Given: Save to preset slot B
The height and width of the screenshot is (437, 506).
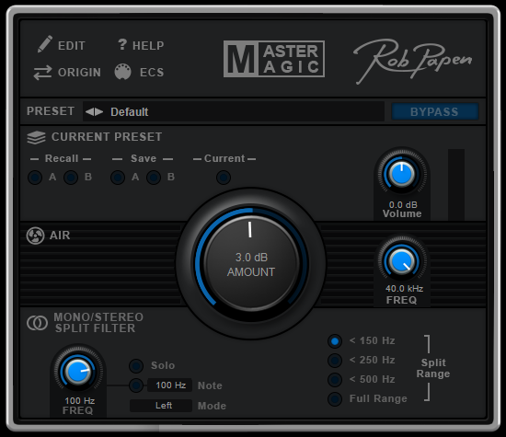Looking at the screenshot, I should click(x=154, y=178).
